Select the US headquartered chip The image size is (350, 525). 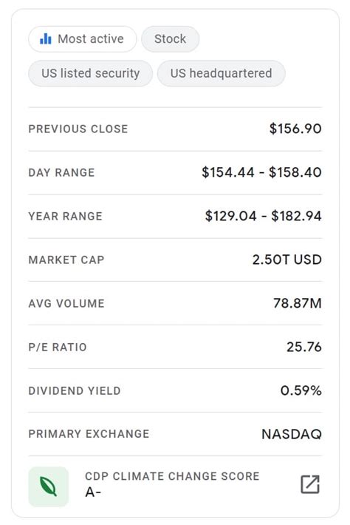(x=221, y=73)
